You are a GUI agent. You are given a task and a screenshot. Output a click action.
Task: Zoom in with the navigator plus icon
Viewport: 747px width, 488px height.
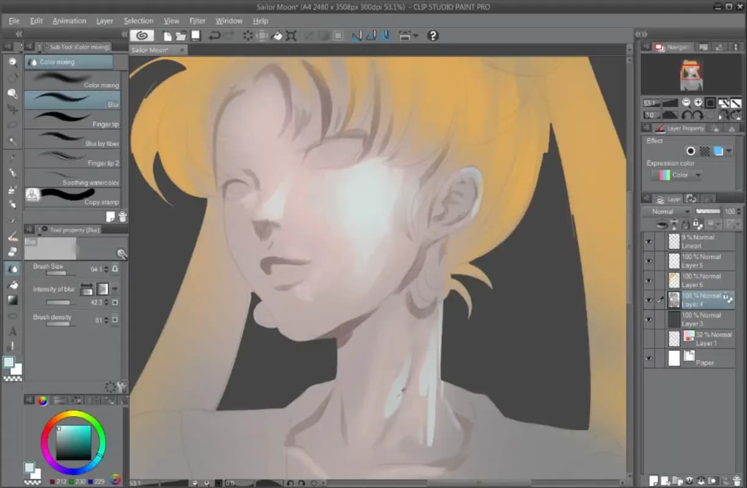698,103
